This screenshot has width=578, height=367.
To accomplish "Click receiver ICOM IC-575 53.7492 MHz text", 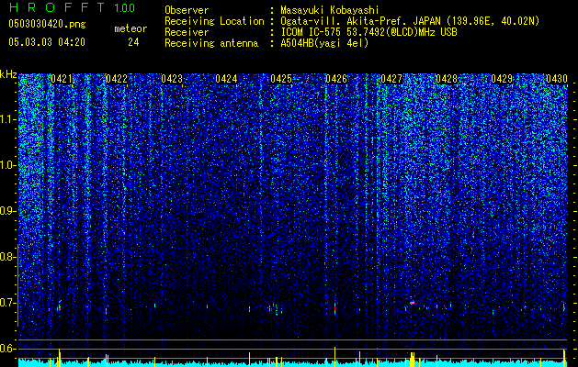I will pyautogui.click(x=368, y=32).
